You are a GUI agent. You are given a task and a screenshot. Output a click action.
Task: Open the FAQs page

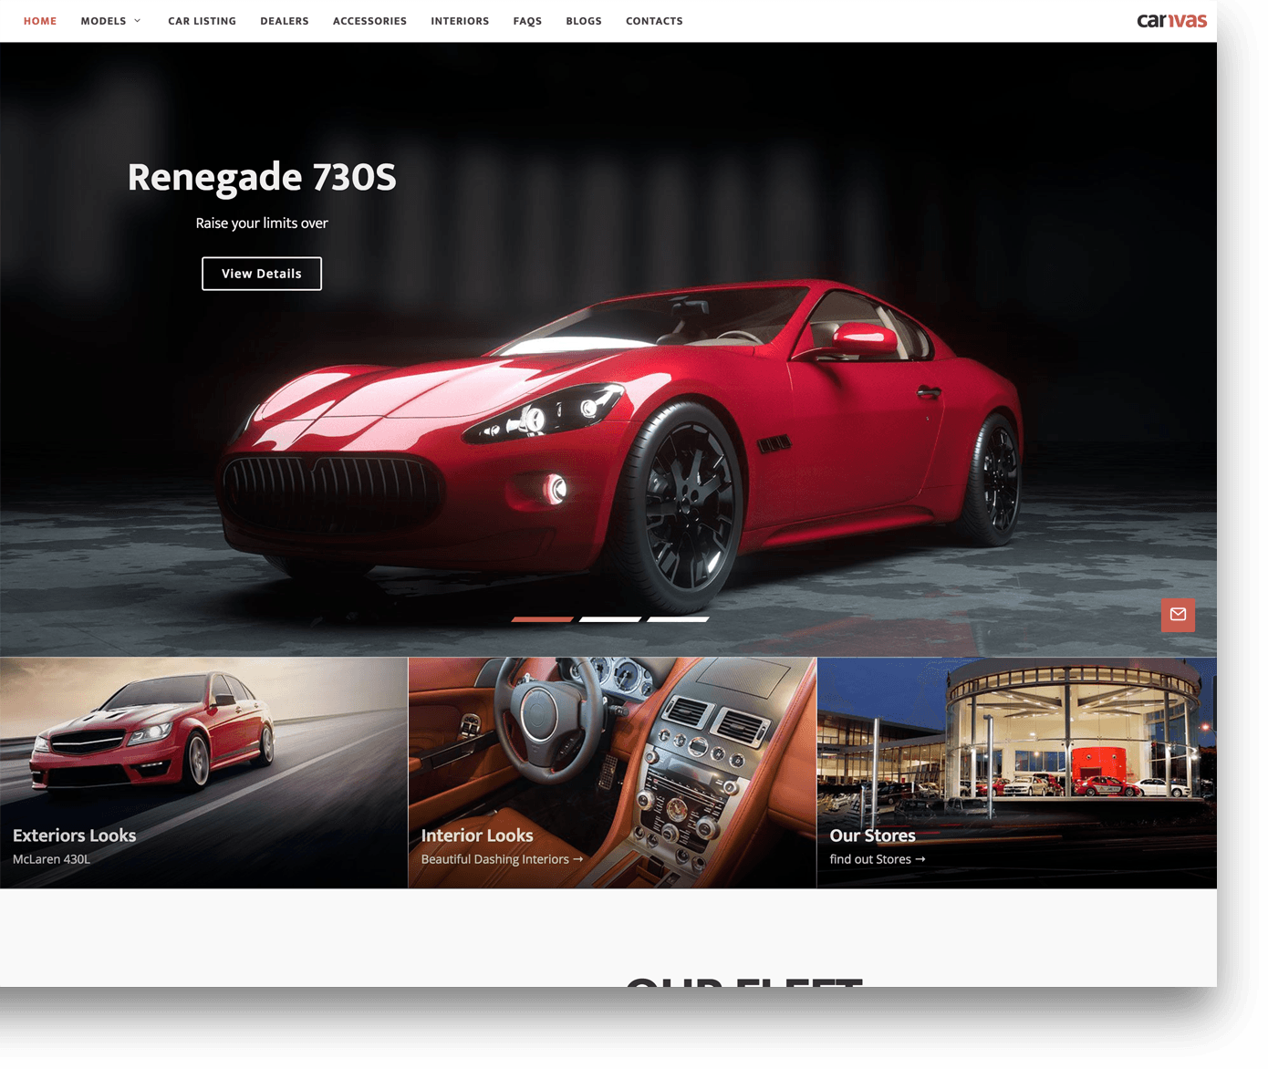tap(527, 21)
